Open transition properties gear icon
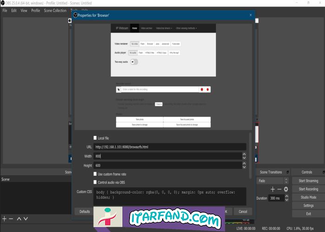325x232 pixels. coord(286,189)
